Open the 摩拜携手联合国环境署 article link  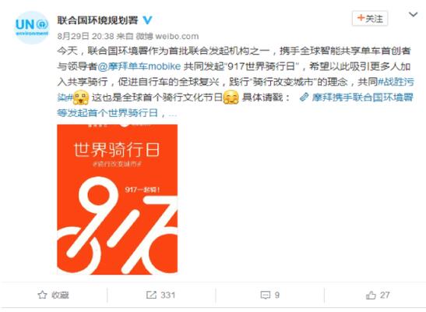[x=362, y=97]
